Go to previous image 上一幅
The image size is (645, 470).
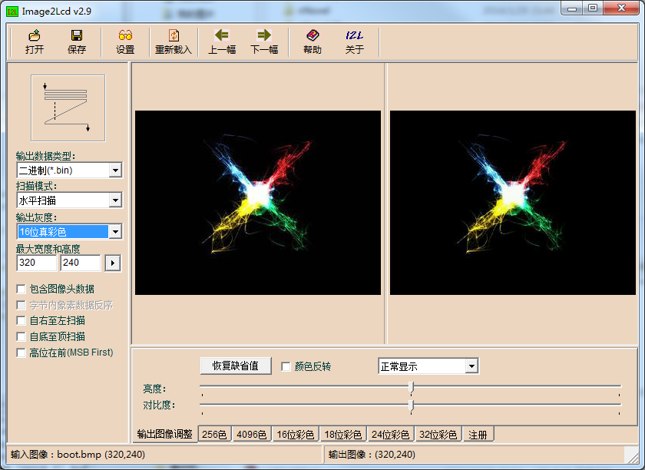(222, 41)
